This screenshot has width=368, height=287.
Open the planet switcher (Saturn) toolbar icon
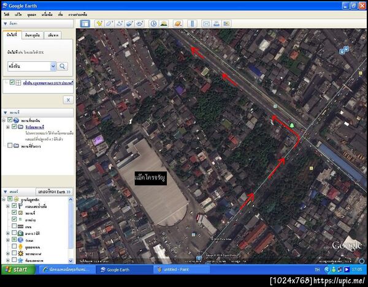(x=178, y=24)
